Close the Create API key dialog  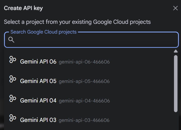175,8
